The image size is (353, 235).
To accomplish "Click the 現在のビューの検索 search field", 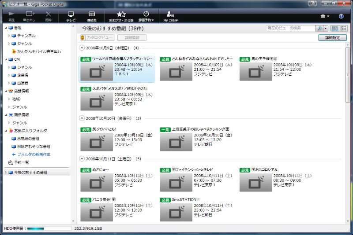I will coord(291,28).
